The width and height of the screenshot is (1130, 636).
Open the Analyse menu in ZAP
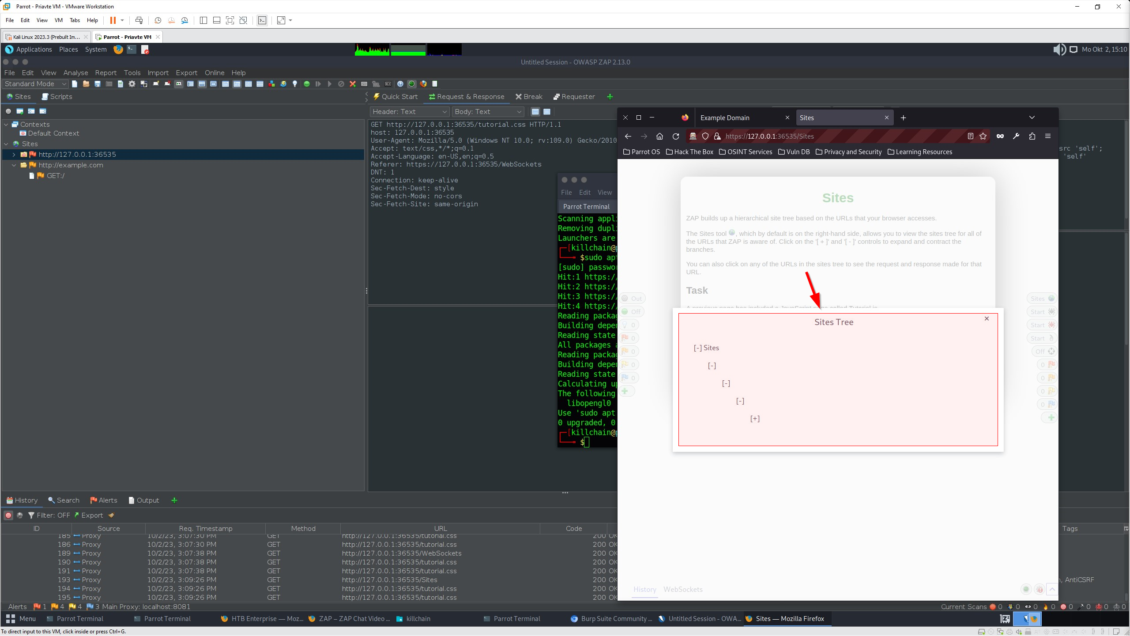[x=75, y=72]
